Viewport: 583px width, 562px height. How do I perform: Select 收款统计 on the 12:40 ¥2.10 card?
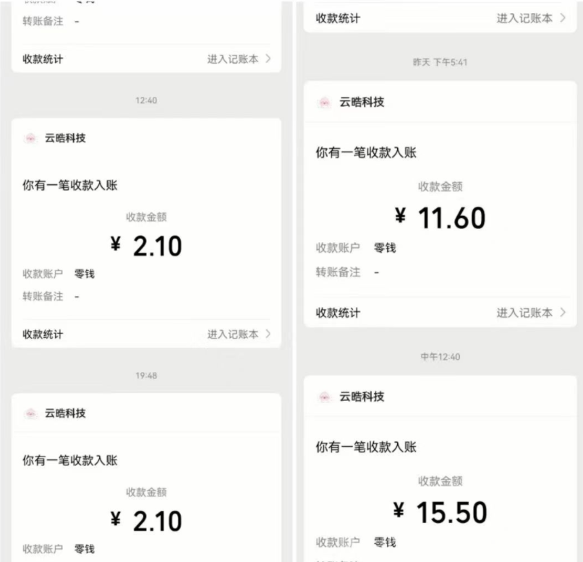click(43, 334)
